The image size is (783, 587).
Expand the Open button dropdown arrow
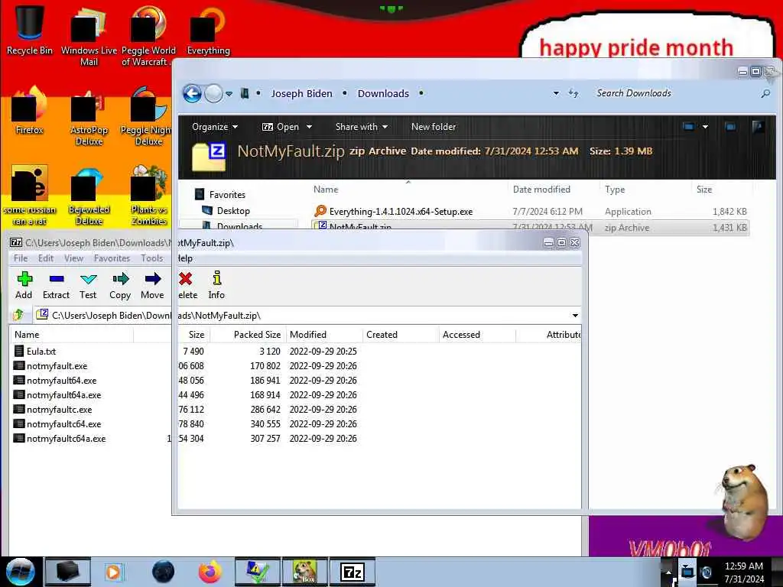coord(309,127)
